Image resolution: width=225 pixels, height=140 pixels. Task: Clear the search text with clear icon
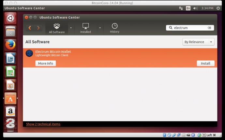point(209,28)
